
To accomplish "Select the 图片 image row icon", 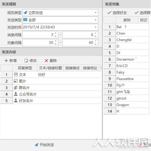I will [16, 81].
